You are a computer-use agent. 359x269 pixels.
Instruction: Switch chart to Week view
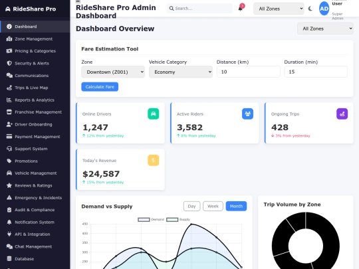click(x=213, y=206)
